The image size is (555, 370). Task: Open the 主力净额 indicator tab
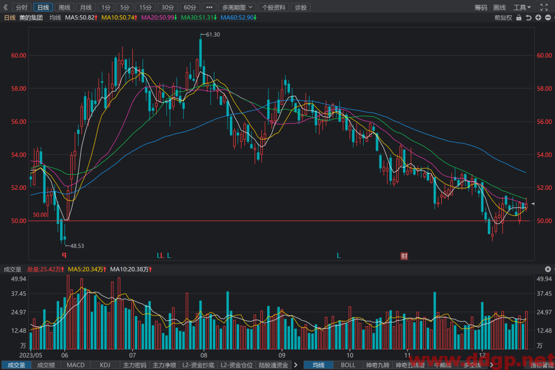[164, 365]
